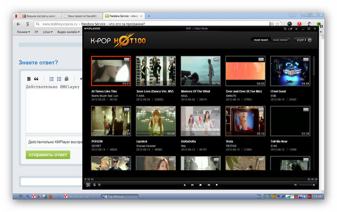Click the answer text area
Viewport: 337px width, 212px height.
tap(54, 108)
